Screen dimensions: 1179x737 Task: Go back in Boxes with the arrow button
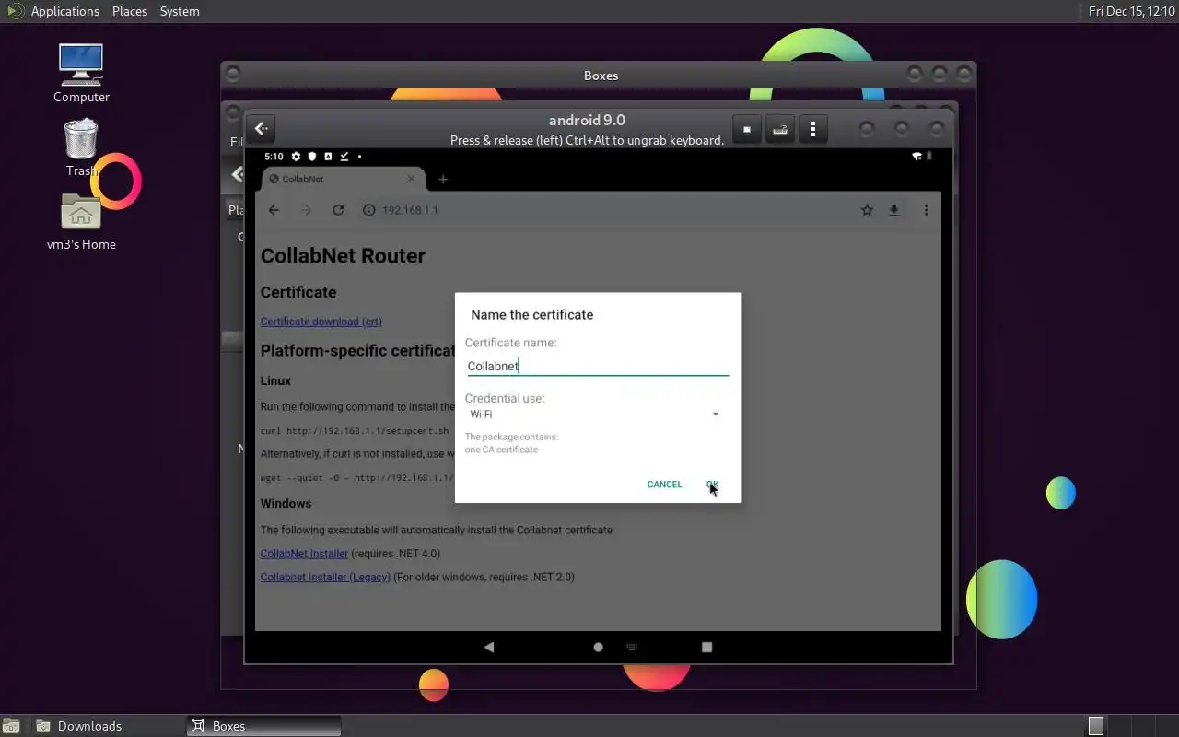click(262, 129)
